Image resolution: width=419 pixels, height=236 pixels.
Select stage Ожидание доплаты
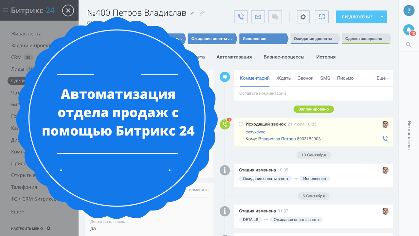(x=315, y=39)
